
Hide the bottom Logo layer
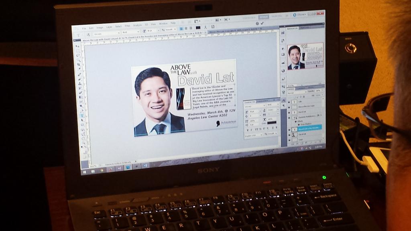(x=289, y=140)
